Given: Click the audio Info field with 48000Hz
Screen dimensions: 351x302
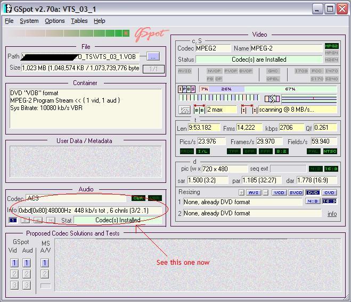Looking at the screenshot, I should [x=90, y=211].
